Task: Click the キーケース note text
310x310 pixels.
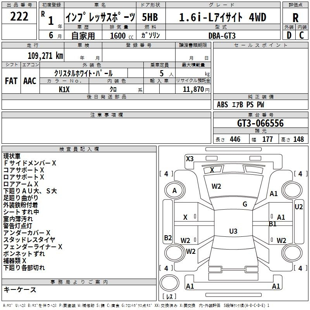Action: (x=20, y=290)
